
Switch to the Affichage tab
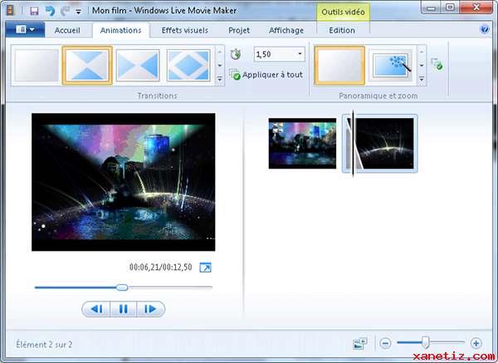tap(286, 30)
